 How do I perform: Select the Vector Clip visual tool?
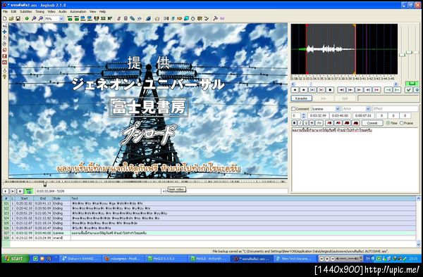(5, 63)
